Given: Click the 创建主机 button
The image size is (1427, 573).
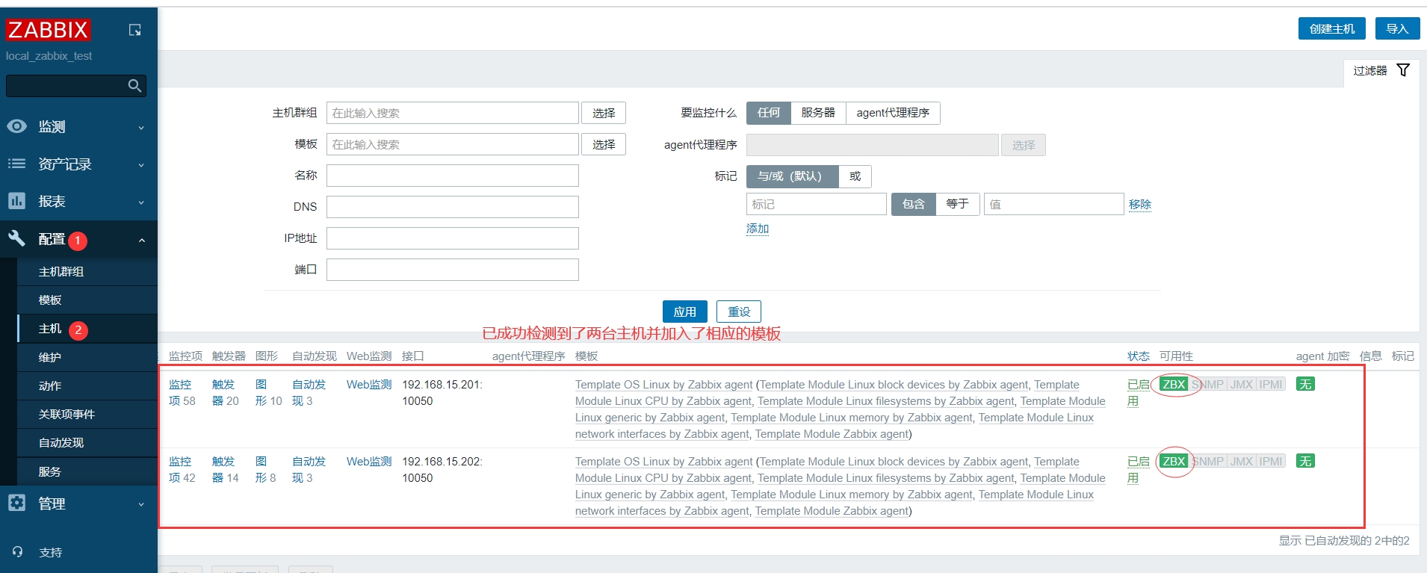Looking at the screenshot, I should coord(1332,28).
